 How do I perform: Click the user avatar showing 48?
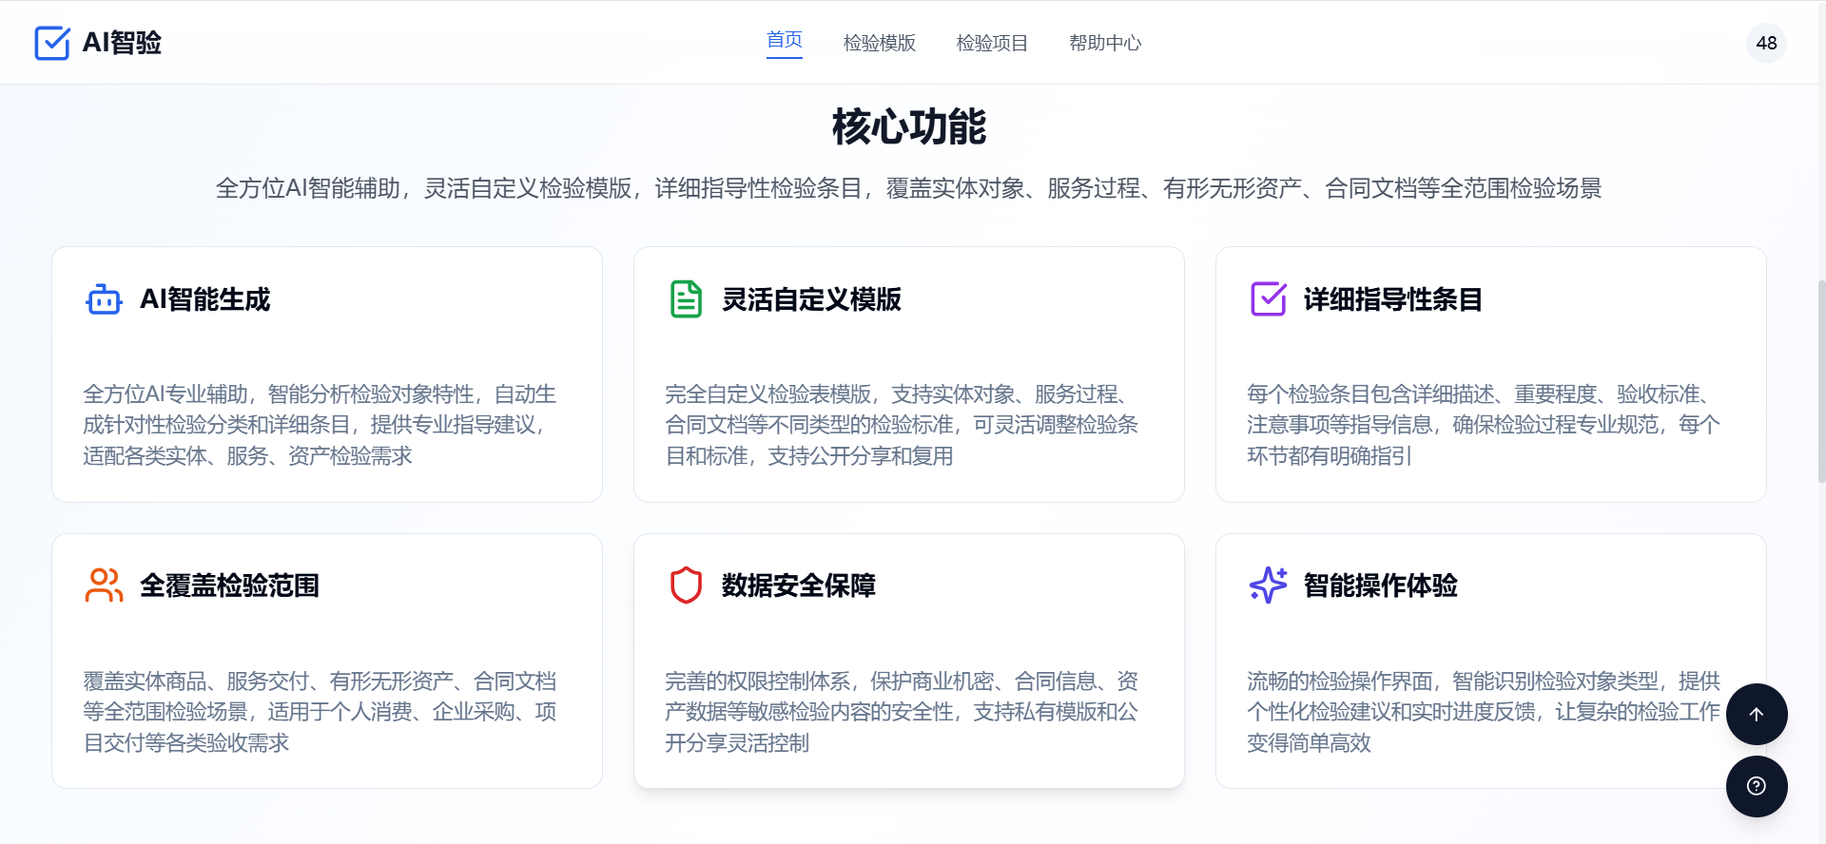tap(1766, 43)
